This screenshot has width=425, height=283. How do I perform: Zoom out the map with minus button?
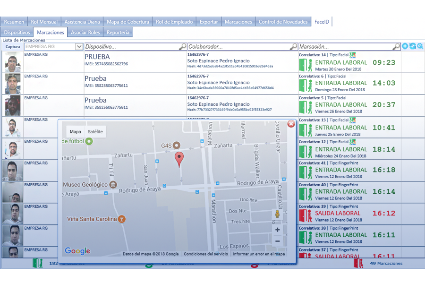point(277,241)
